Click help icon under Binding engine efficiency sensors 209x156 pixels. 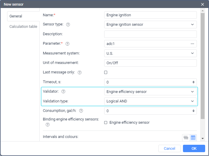(47, 125)
